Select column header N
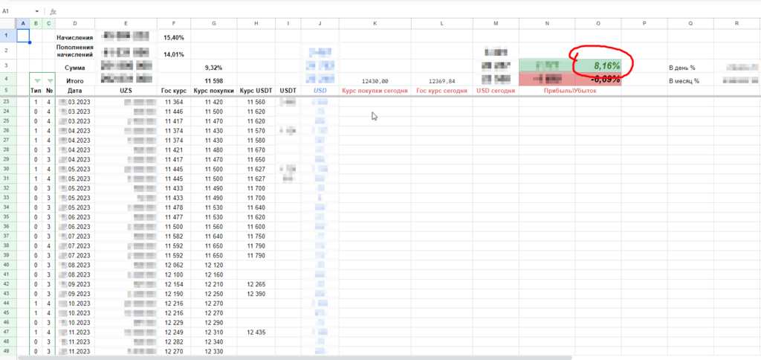 pos(547,23)
